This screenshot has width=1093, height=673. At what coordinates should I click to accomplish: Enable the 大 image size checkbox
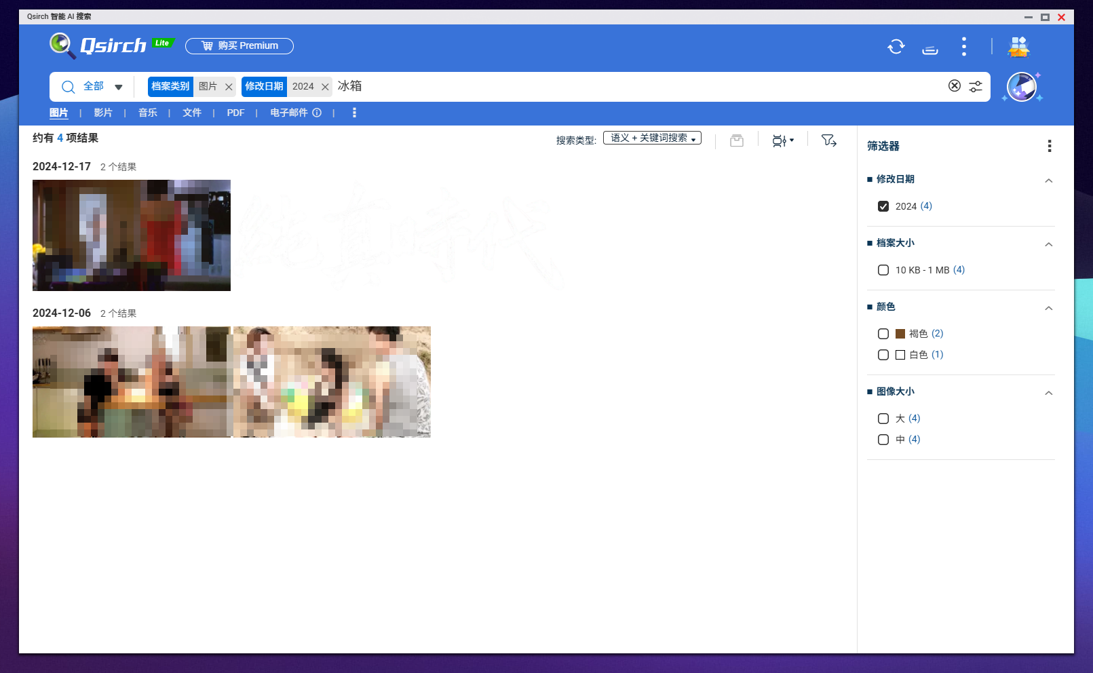(883, 419)
